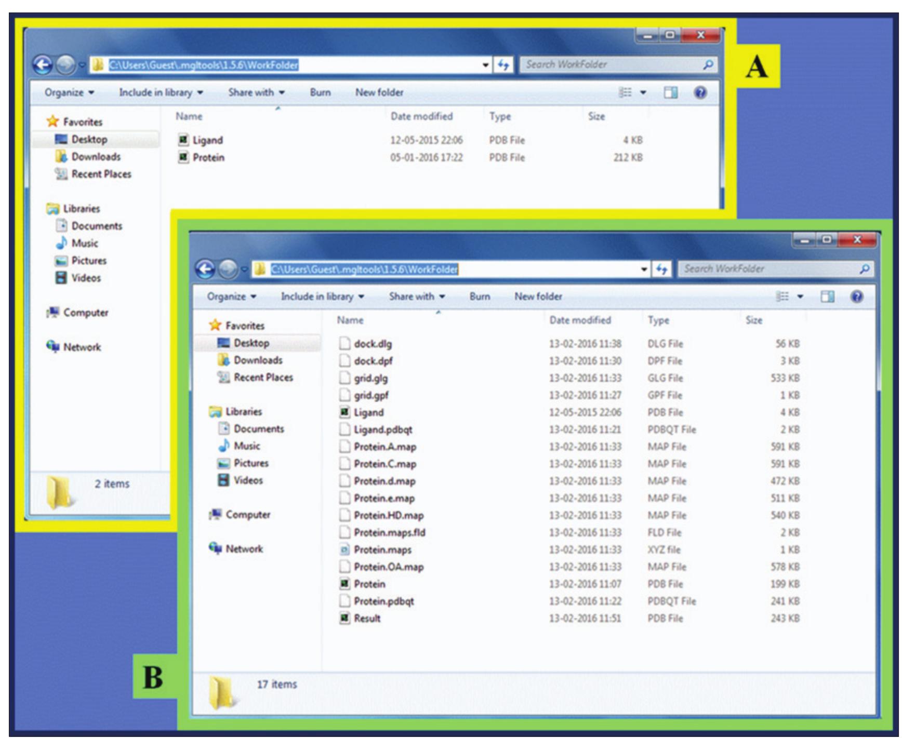Select the Protein.maps XYZ file icon
This screenshot has height=738, width=902.
pos(344,549)
